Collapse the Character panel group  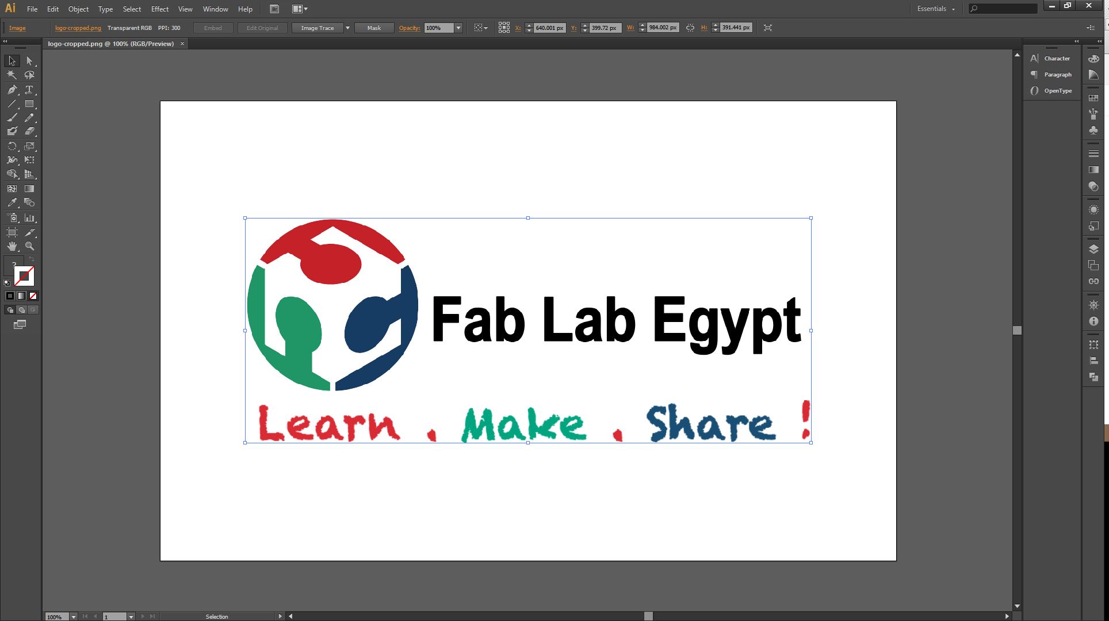click(x=1077, y=41)
